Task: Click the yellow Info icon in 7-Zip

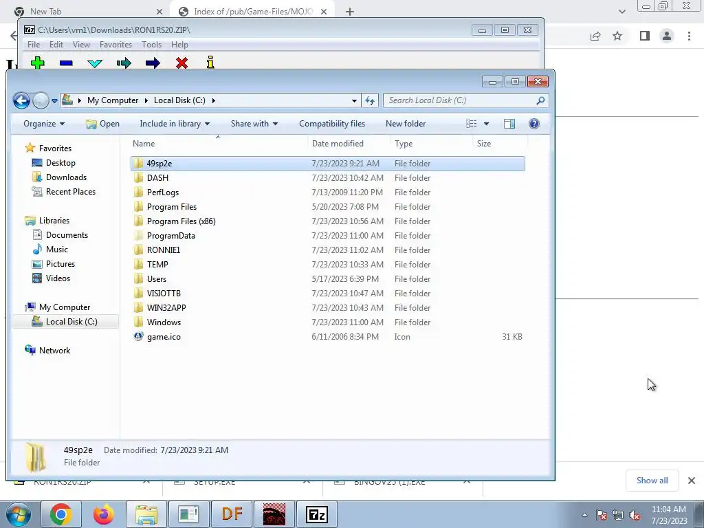Action: tap(210, 63)
